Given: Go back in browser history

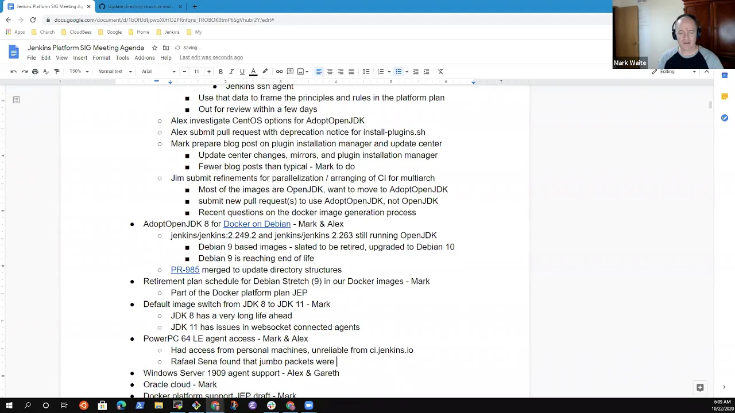Looking at the screenshot, I should tap(8, 20).
